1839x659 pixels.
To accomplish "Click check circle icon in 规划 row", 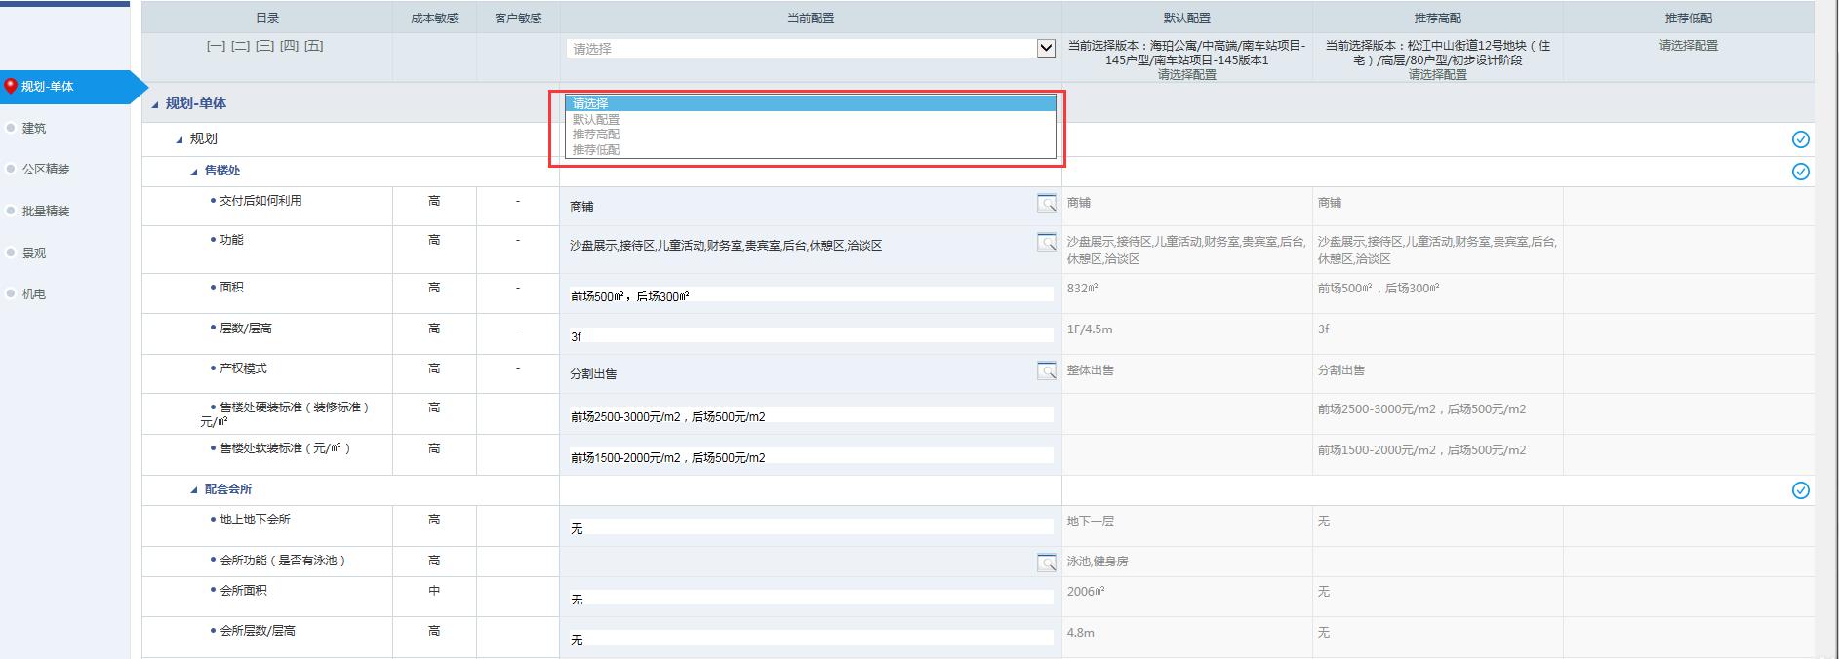I will coord(1800,139).
